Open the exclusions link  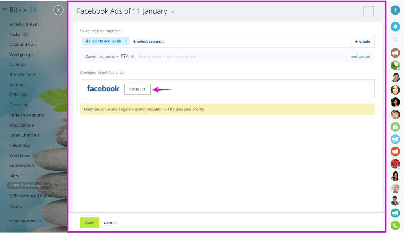coord(360,56)
